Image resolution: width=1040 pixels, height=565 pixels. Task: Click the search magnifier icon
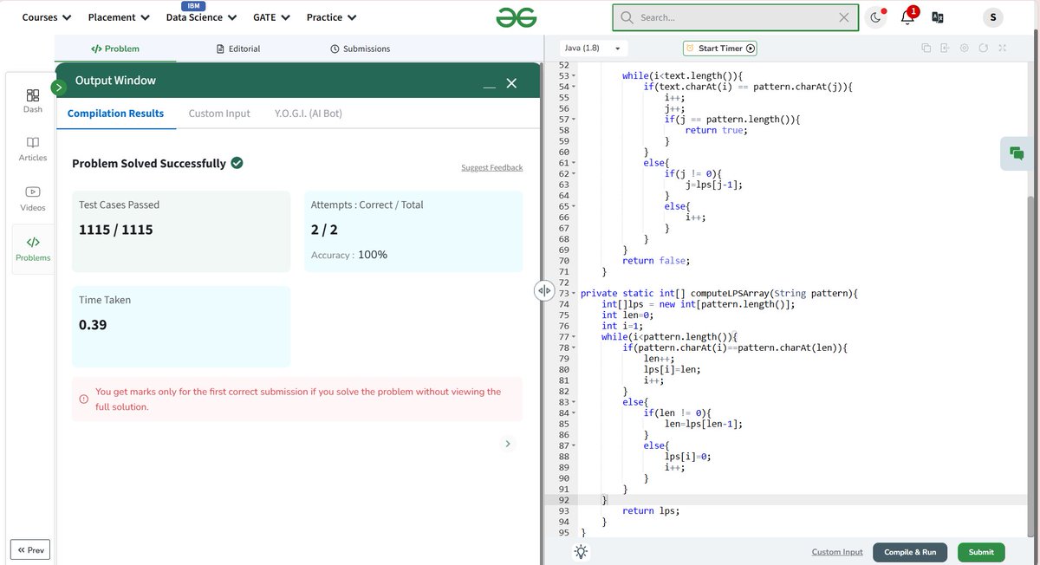[627, 17]
